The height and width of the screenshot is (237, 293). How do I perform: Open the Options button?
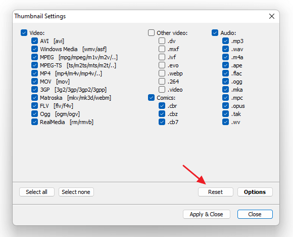(255, 192)
